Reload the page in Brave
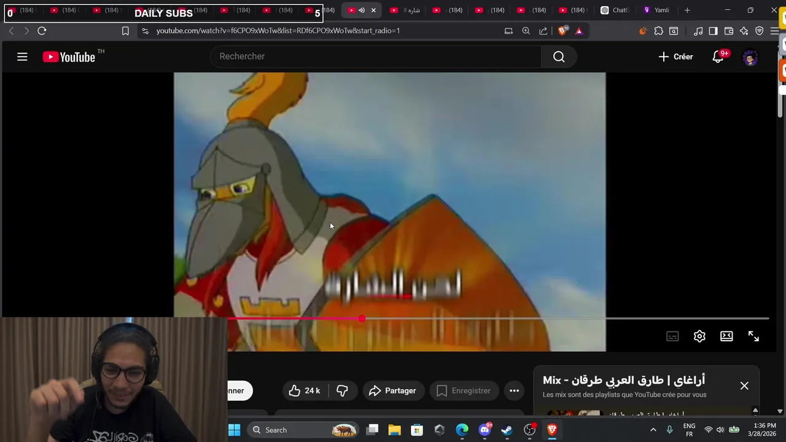This screenshot has width=786, height=442. (42, 31)
